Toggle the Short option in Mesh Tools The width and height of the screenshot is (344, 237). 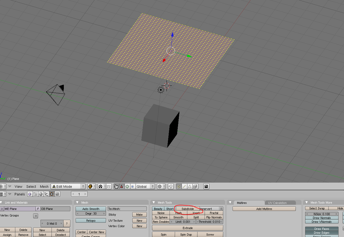pyautogui.click(x=170, y=209)
